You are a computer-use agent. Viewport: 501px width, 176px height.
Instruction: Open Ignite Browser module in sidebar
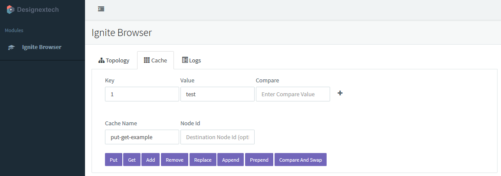click(42, 47)
